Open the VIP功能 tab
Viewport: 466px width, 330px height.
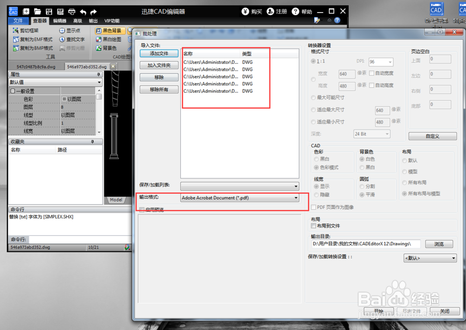(x=112, y=21)
